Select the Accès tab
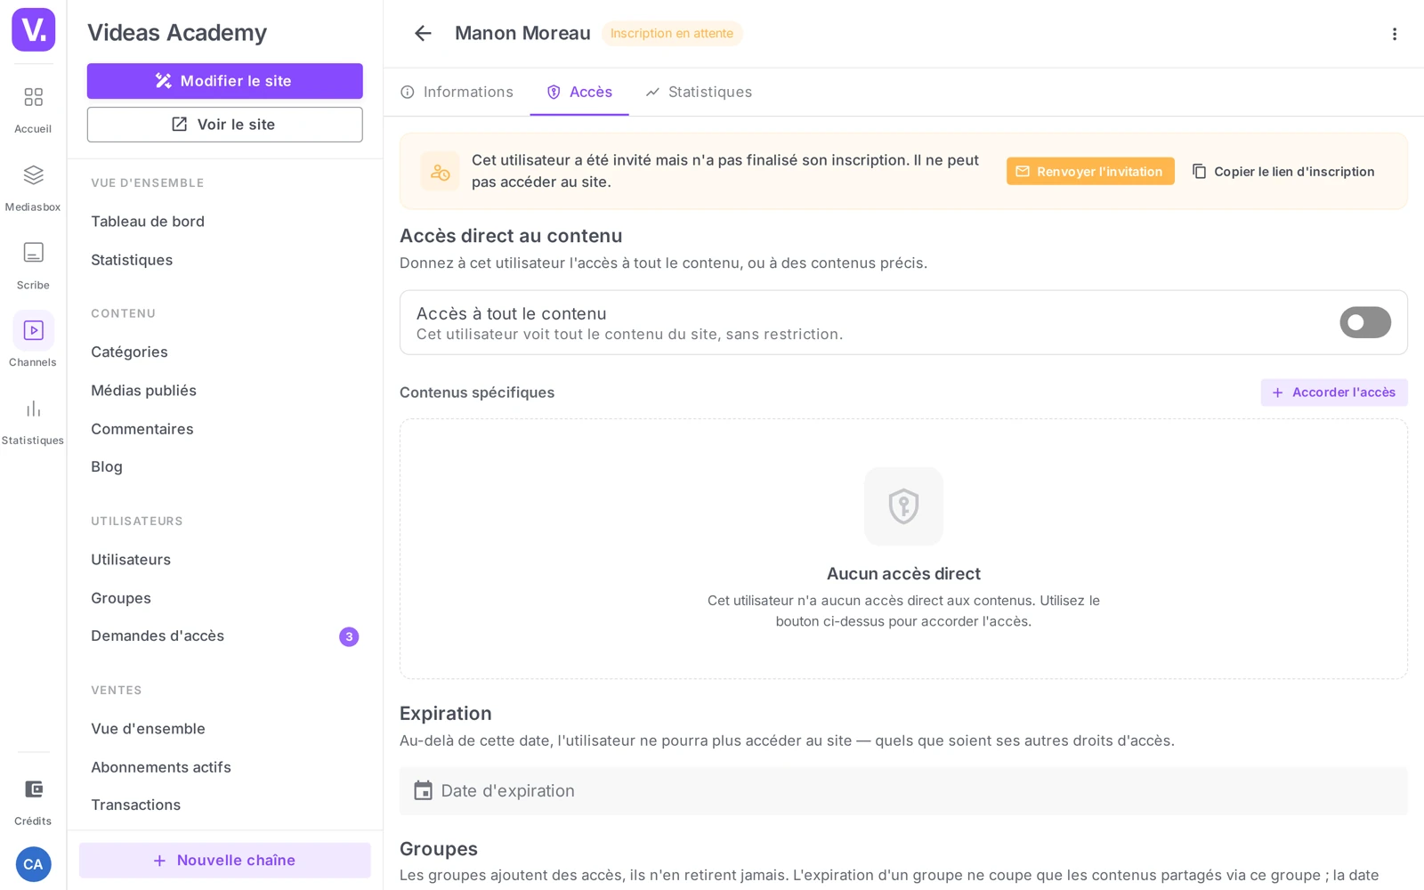Image resolution: width=1424 pixels, height=890 pixels. coord(579,92)
